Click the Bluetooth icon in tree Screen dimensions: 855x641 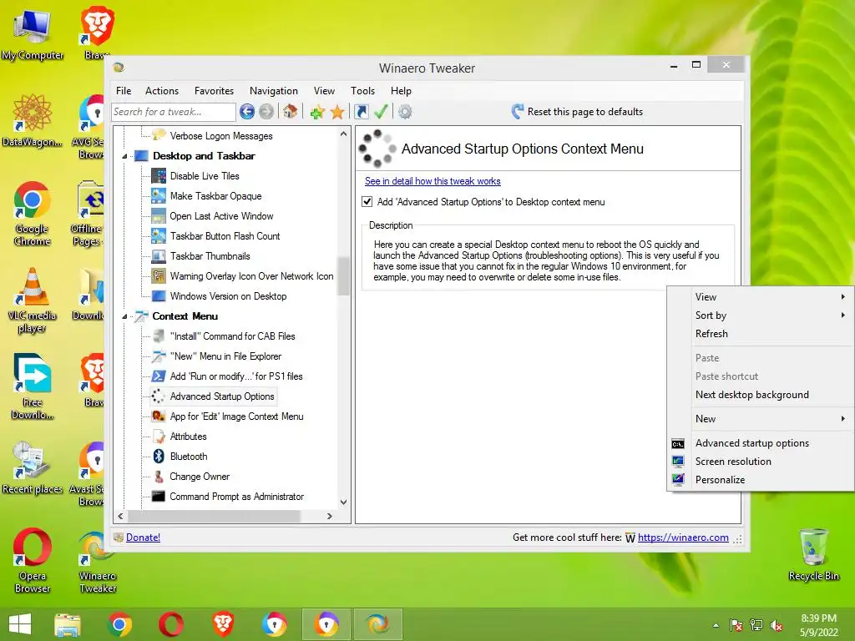(159, 457)
